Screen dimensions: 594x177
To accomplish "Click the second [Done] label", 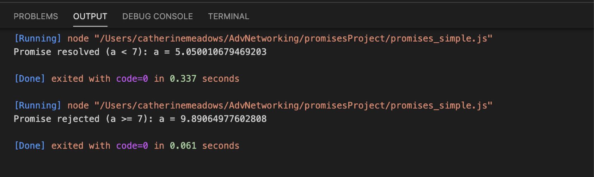I will (30, 146).
